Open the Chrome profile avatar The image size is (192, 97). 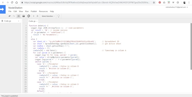coord(184,2)
